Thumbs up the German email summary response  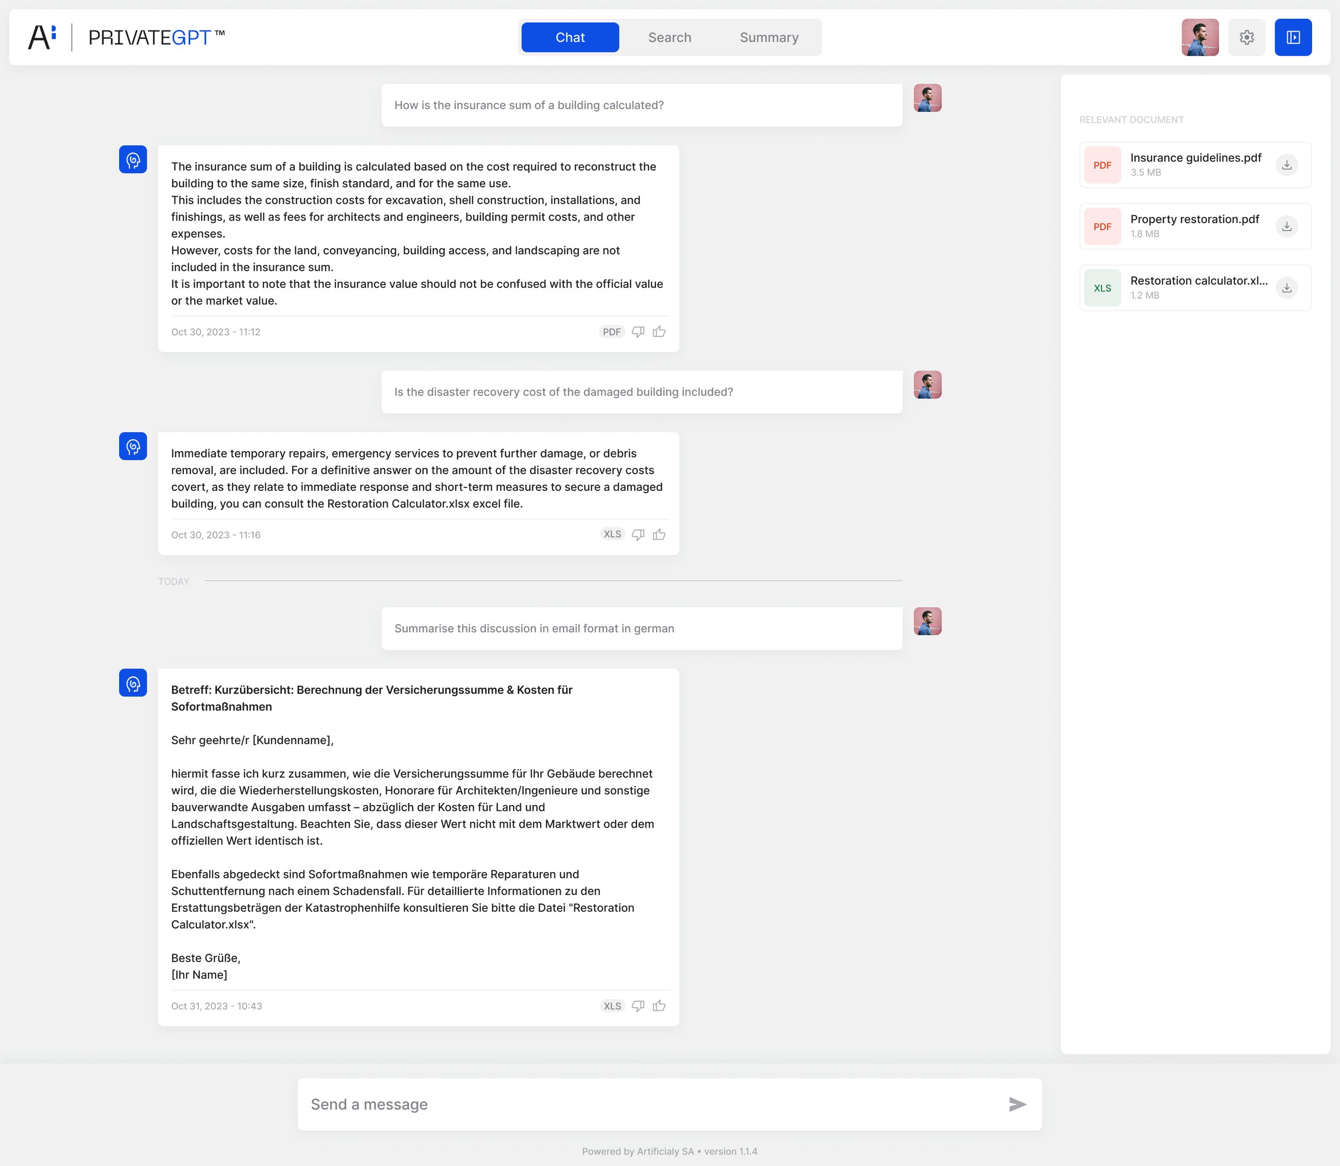click(659, 1005)
